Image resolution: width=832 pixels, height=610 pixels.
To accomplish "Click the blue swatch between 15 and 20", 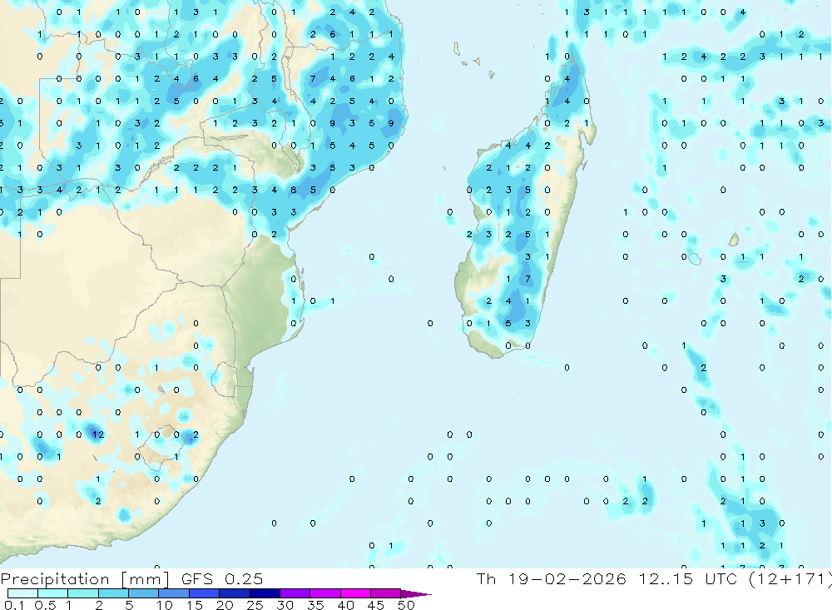I will point(205,593).
